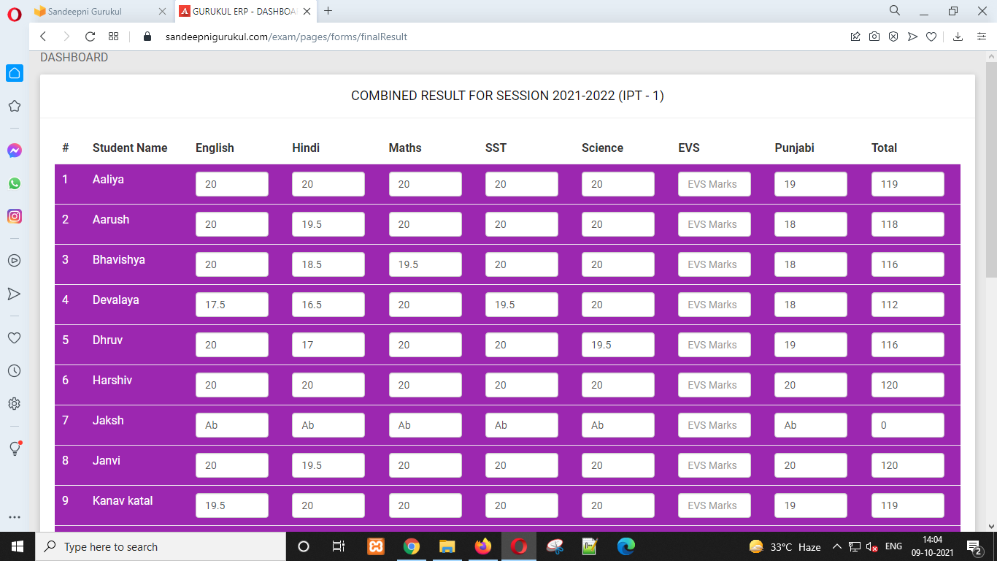Viewport: 997px width, 561px height.
Task: Open Task View on the taskbar
Action: (339, 546)
